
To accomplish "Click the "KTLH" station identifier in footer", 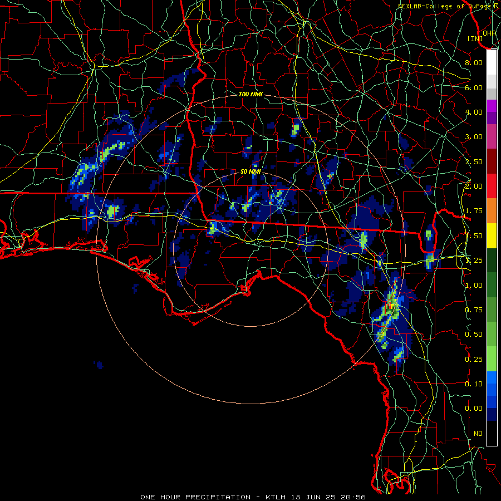I will pos(276,497).
